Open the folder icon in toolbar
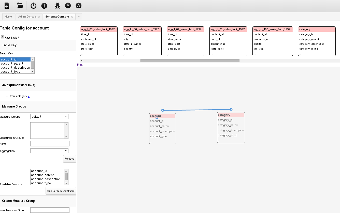This screenshot has width=340, height=213. (20, 5)
